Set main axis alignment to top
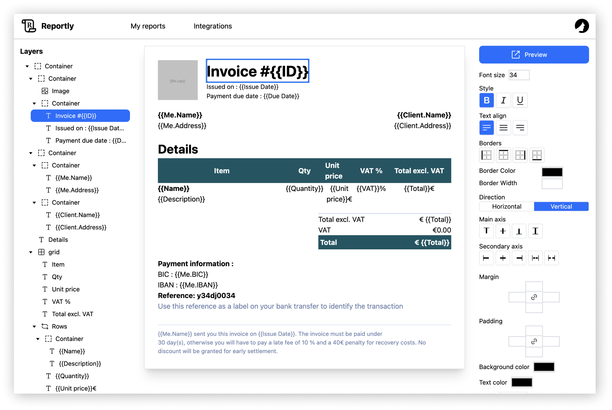This screenshot has width=612, height=410. 487,231
